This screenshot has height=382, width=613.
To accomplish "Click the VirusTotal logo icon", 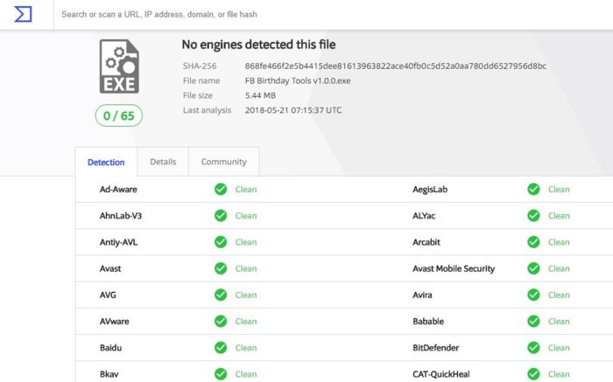I will [x=25, y=14].
